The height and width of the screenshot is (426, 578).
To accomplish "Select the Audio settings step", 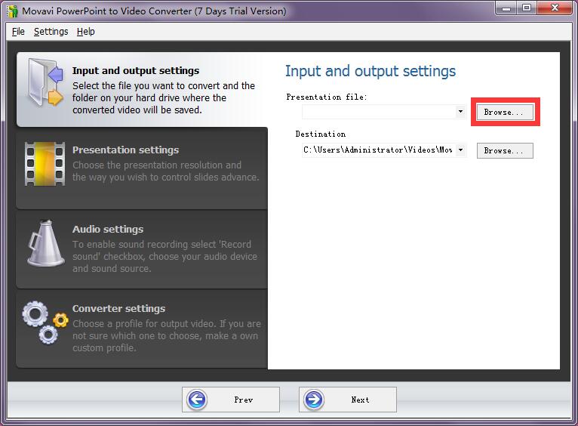I will (143, 248).
